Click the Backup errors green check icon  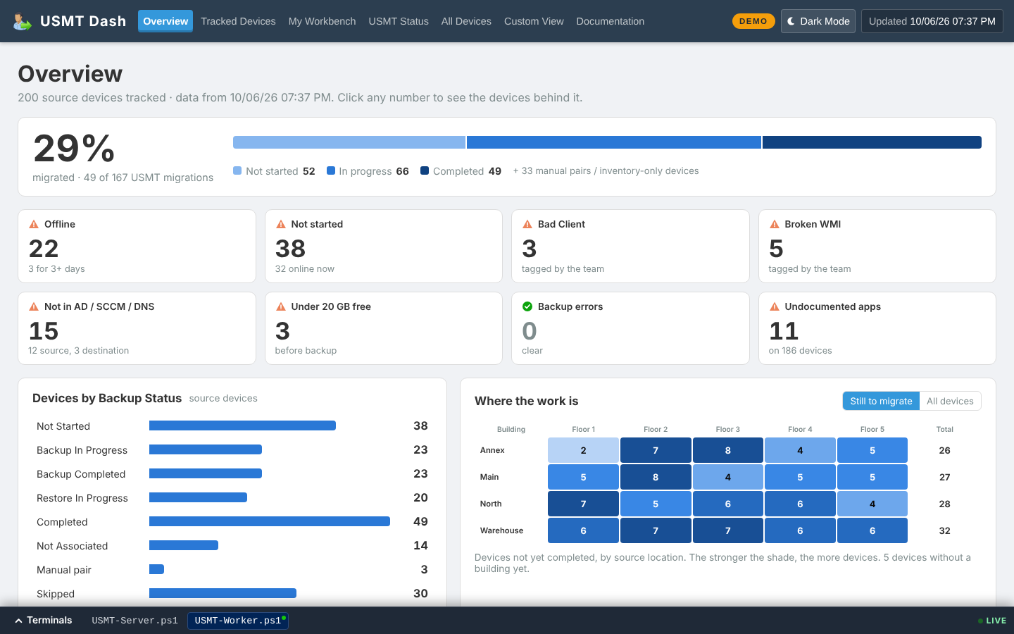coord(527,306)
